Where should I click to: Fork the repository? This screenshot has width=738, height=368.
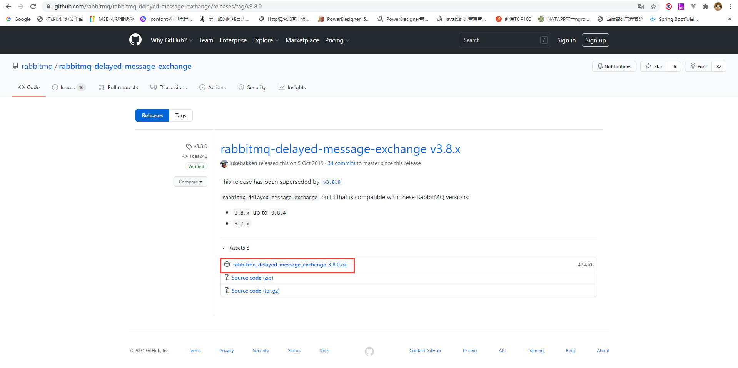coord(698,66)
